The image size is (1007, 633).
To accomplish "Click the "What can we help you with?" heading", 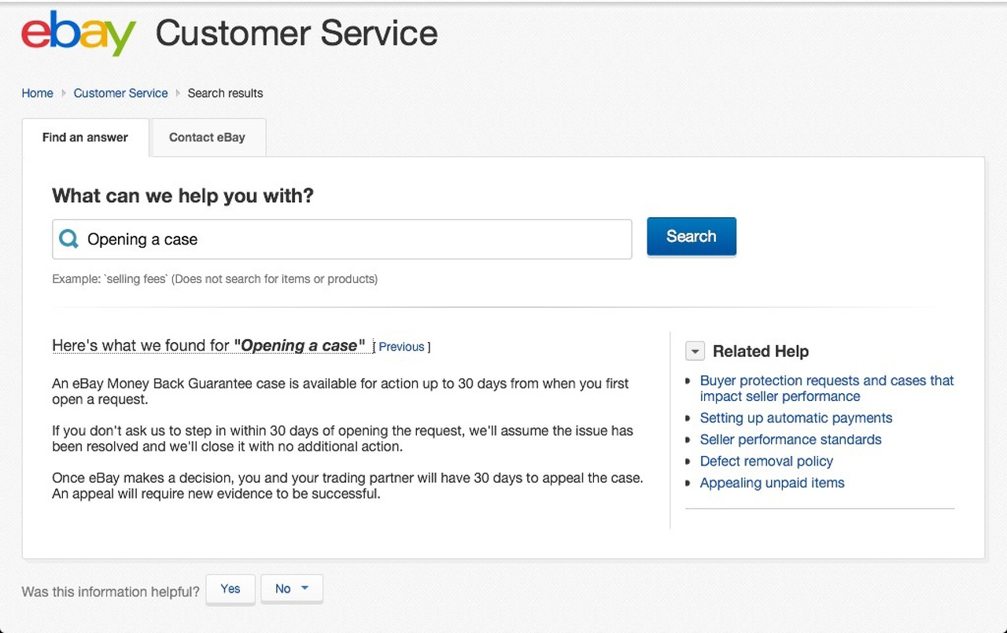I will pyautogui.click(x=183, y=196).
